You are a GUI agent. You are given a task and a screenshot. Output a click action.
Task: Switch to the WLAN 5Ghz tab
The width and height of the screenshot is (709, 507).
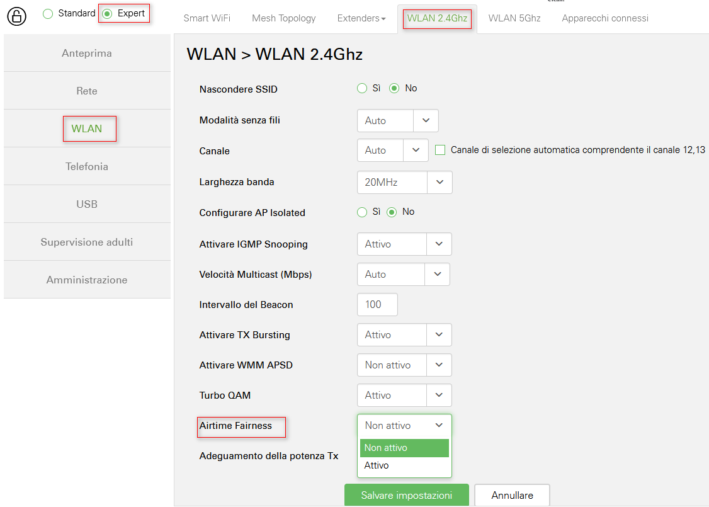[514, 18]
